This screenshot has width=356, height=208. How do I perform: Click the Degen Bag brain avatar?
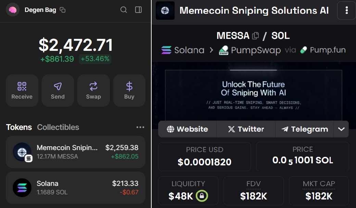pos(13,10)
